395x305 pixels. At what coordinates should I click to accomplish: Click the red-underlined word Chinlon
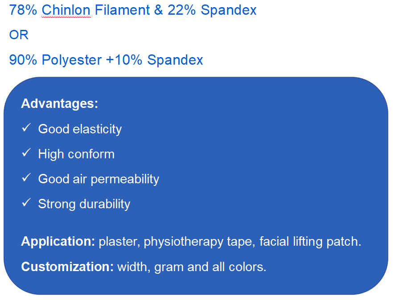(x=66, y=11)
